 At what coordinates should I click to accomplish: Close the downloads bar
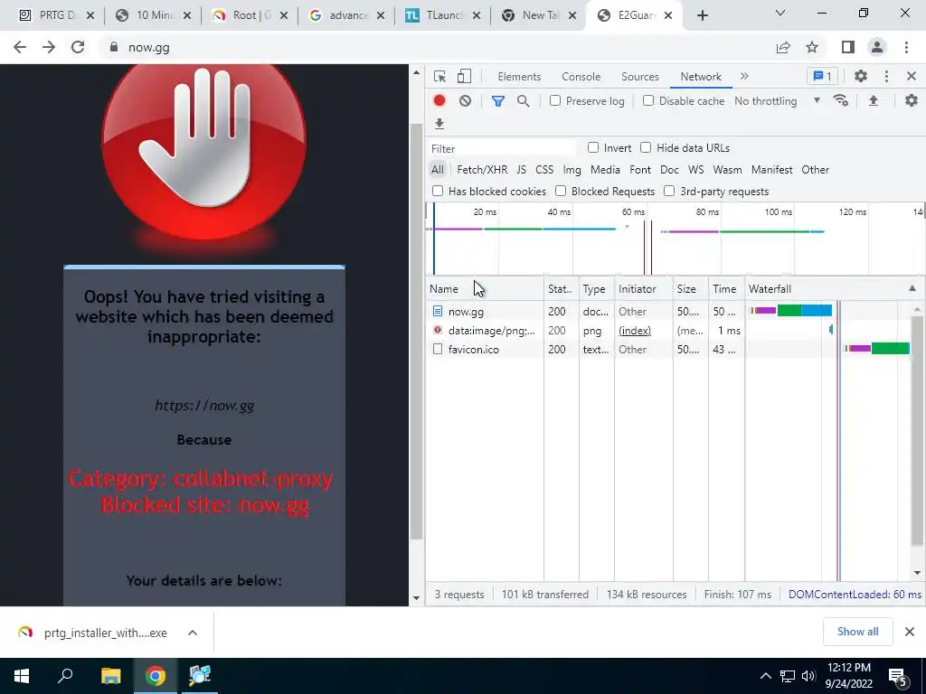[910, 632]
